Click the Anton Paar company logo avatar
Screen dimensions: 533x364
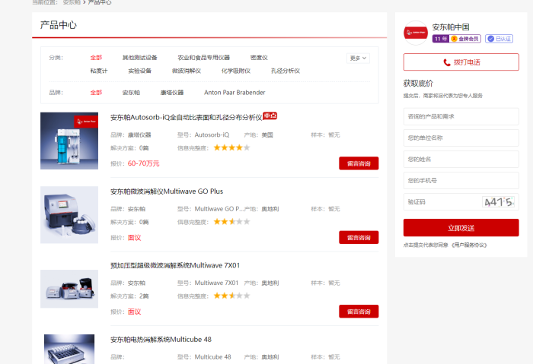point(416,33)
